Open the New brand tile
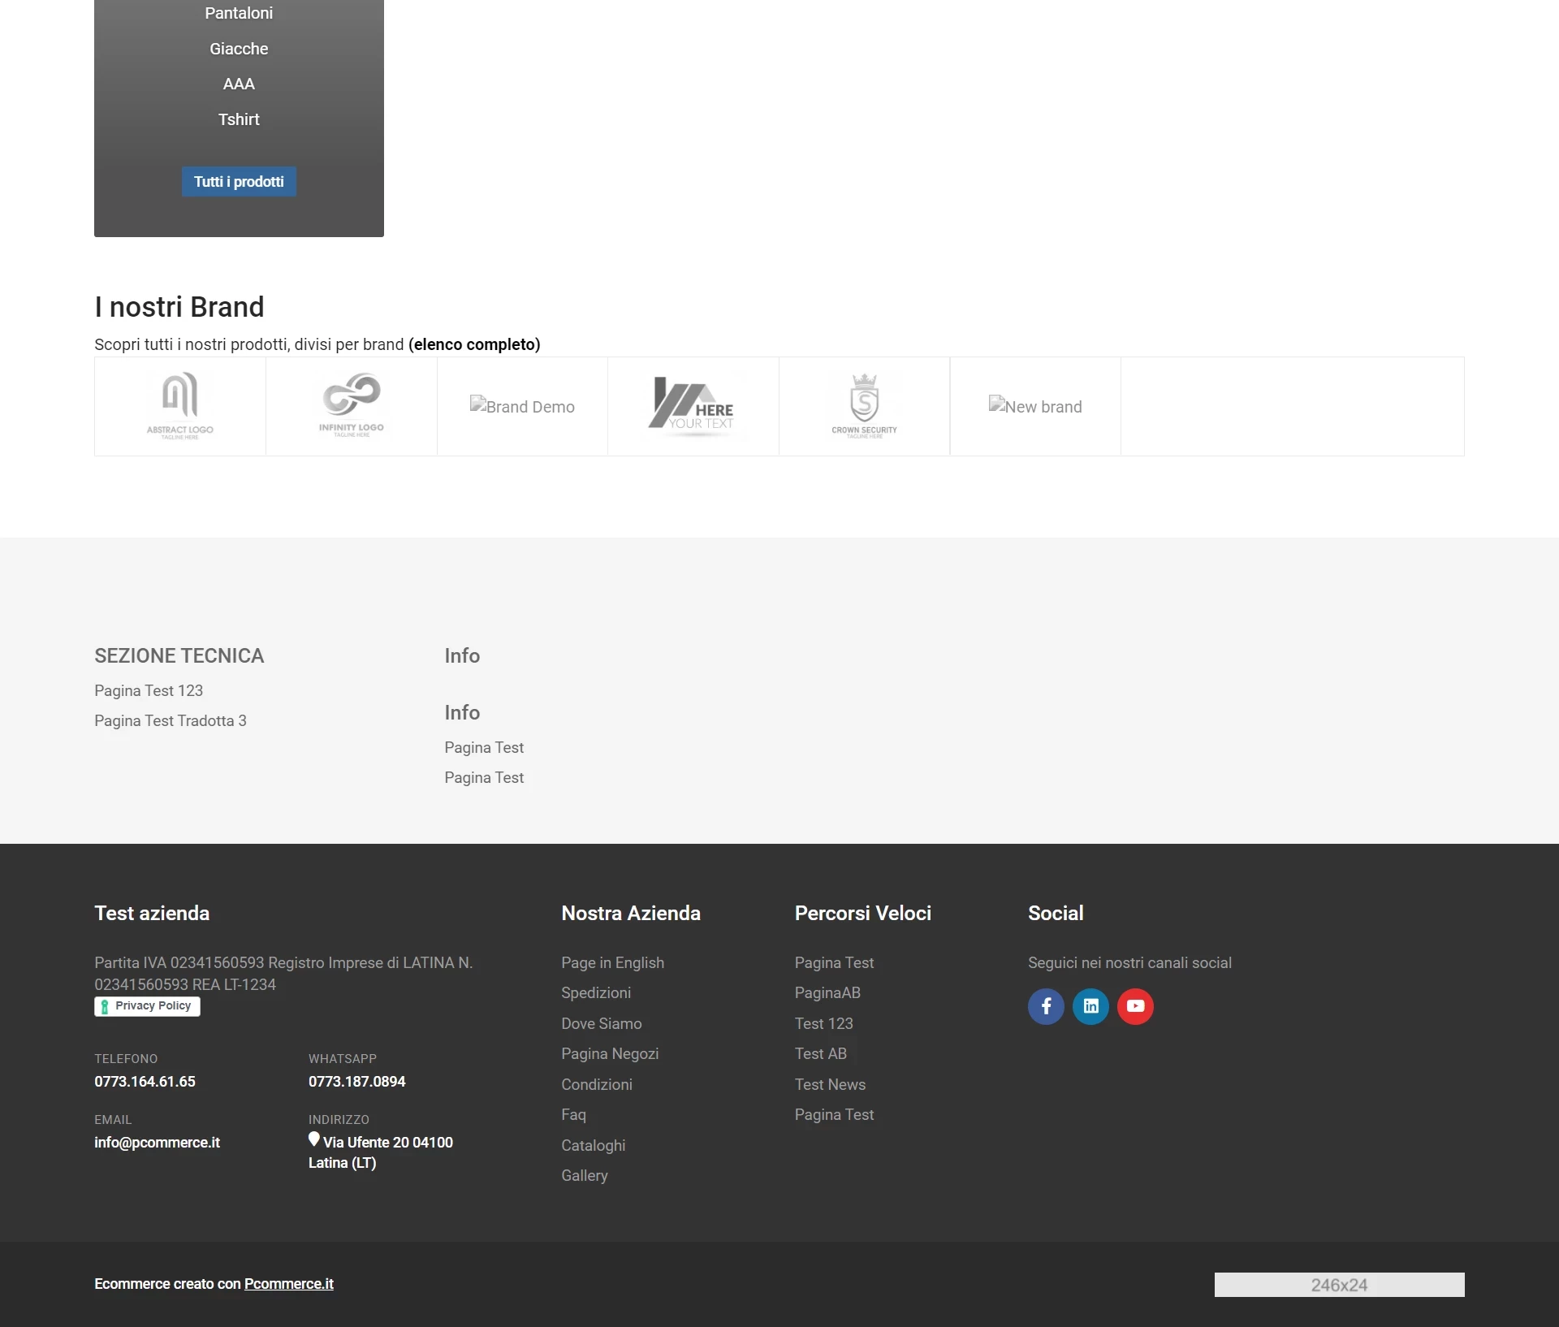Screen dimensions: 1559x1327 pos(1035,406)
